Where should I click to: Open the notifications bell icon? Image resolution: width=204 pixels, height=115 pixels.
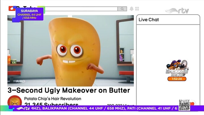(131, 9)
